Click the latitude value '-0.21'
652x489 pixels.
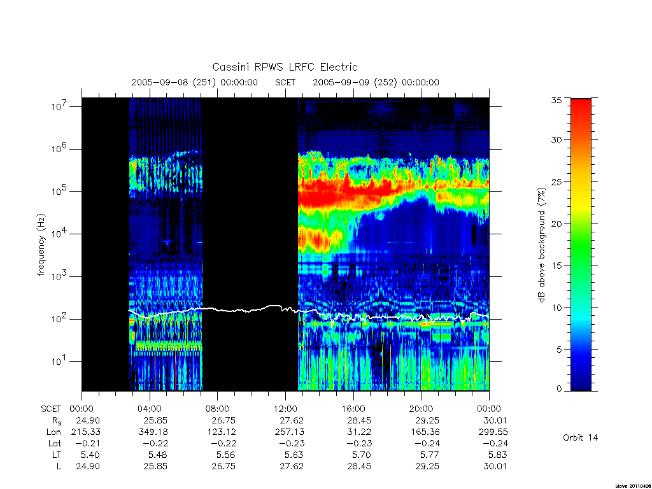[x=87, y=443]
